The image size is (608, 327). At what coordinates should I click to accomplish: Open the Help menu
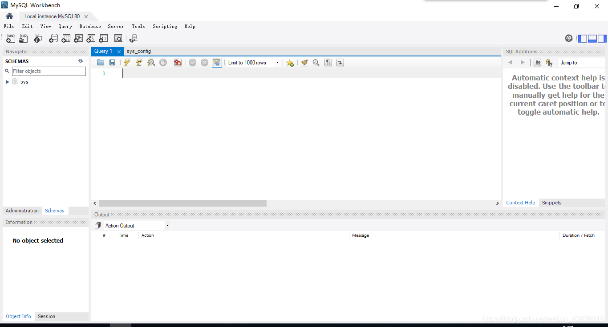(x=190, y=26)
